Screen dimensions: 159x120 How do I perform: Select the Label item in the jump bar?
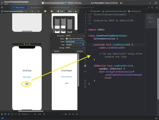69,11
